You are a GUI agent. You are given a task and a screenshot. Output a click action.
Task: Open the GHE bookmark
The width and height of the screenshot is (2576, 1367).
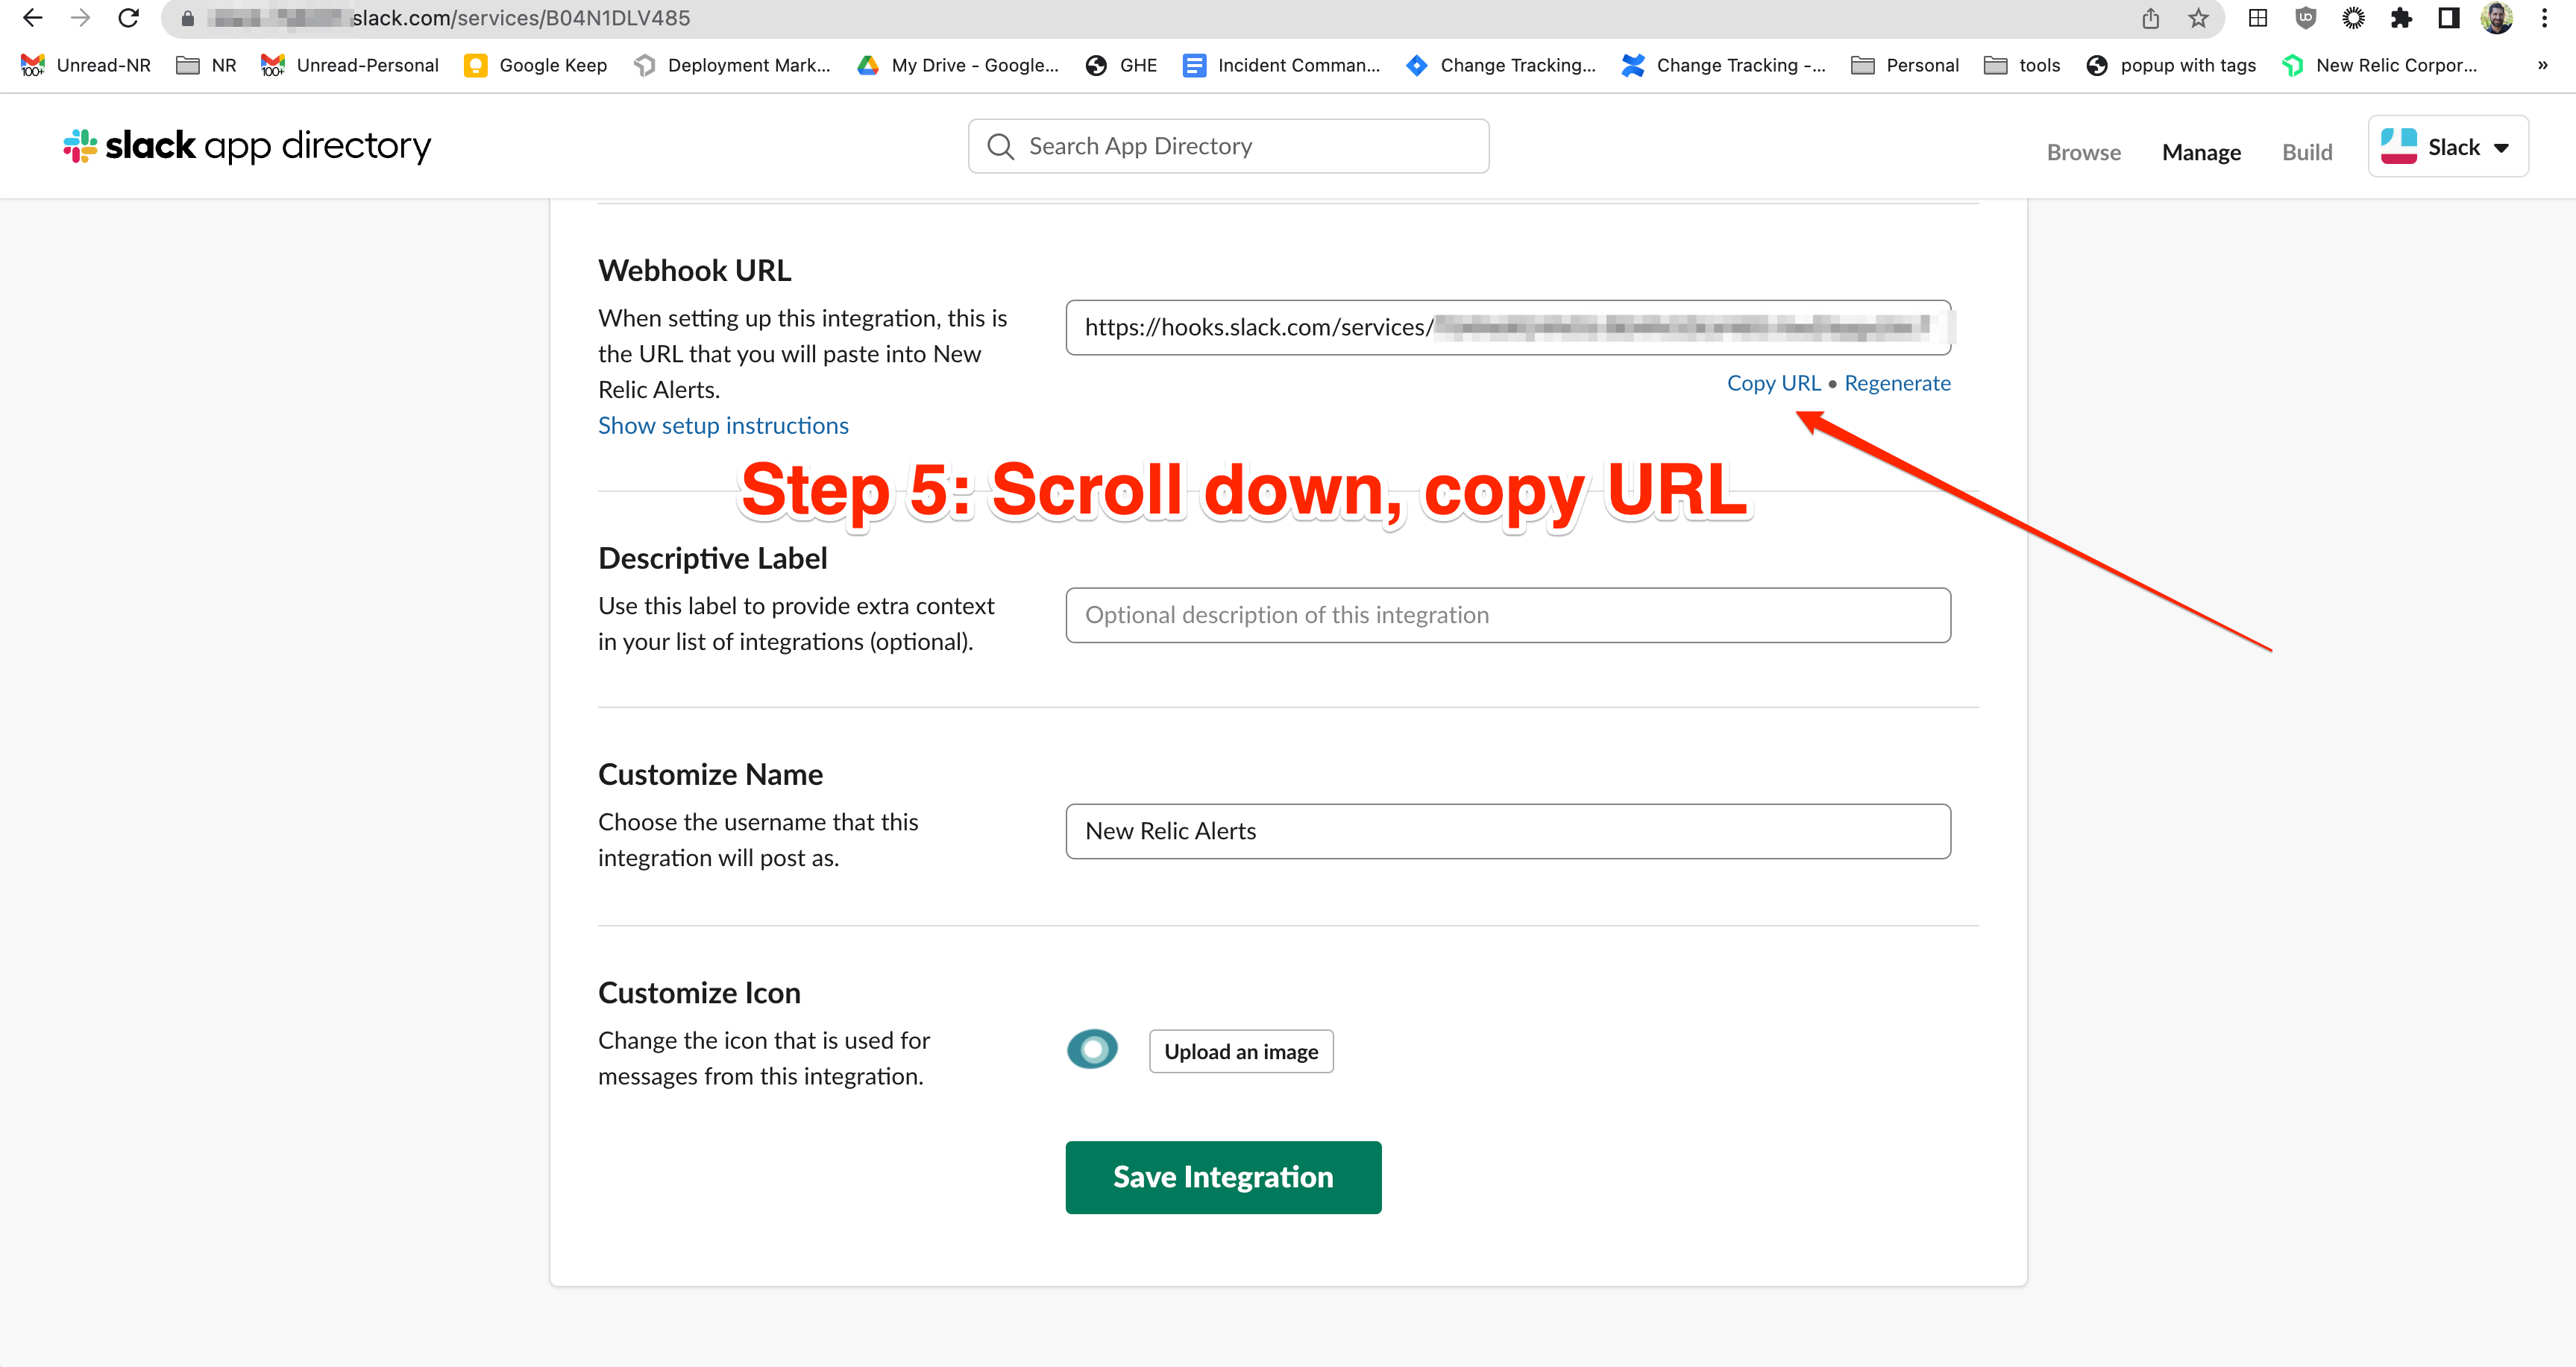coord(1121,65)
